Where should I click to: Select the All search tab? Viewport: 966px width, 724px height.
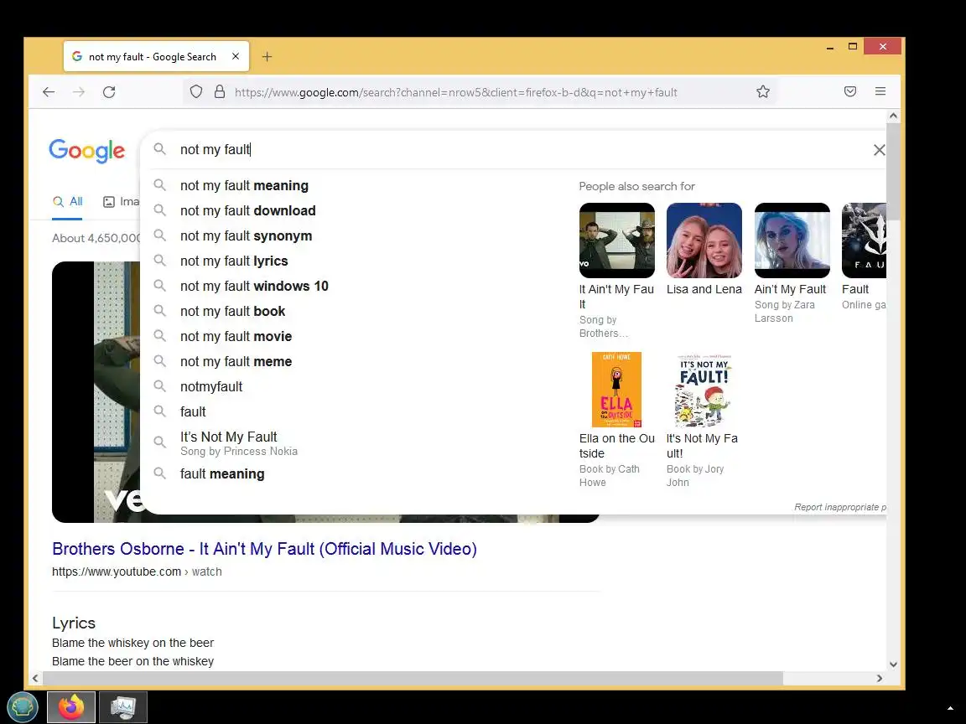(x=67, y=201)
